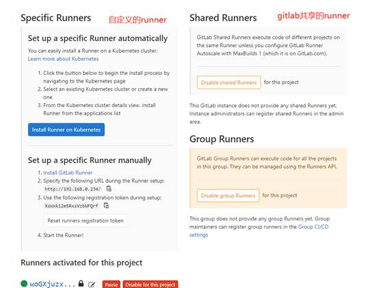Select the runner URL http://192.168.0.234/ text
The height and width of the screenshot is (288, 379).
click(x=73, y=189)
